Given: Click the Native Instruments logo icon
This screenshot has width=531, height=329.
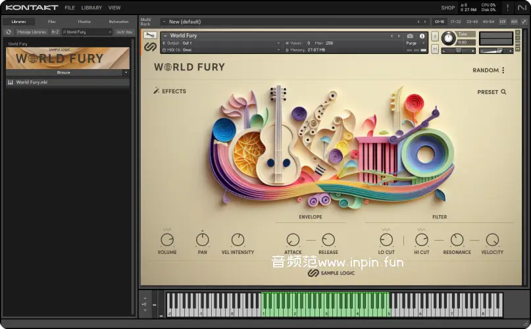Looking at the screenshot, I should (522, 8).
